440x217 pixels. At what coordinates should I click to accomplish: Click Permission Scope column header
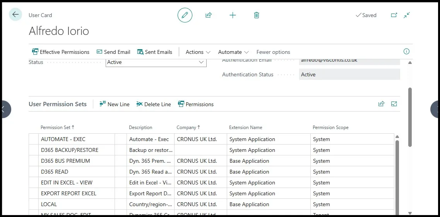tap(330, 127)
